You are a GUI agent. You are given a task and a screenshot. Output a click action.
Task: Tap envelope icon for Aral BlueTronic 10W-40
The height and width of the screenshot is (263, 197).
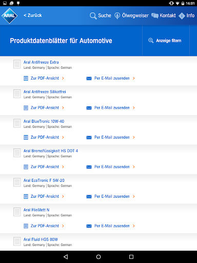point(89,137)
